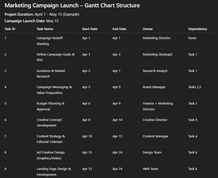Click the 'Apr 5' start date cell
Viewport: 218px width, 178px height.
pos(86,87)
